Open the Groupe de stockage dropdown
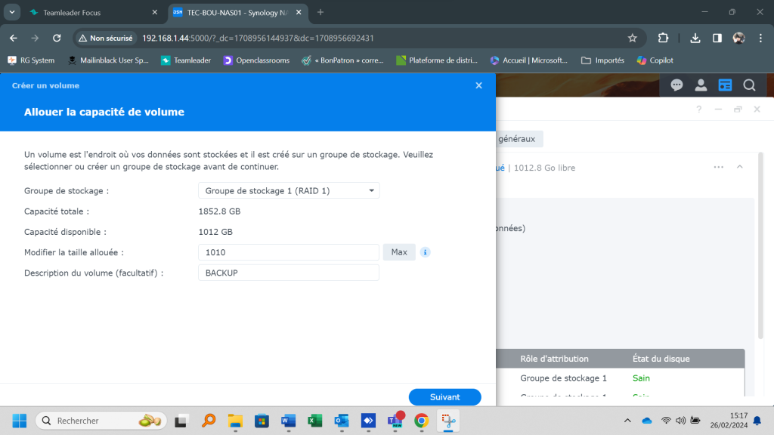Screen dimensions: 774x435 click(289, 190)
